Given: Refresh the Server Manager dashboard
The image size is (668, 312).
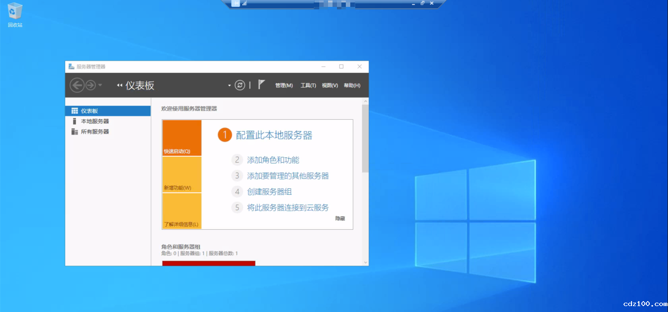Looking at the screenshot, I should (x=240, y=85).
